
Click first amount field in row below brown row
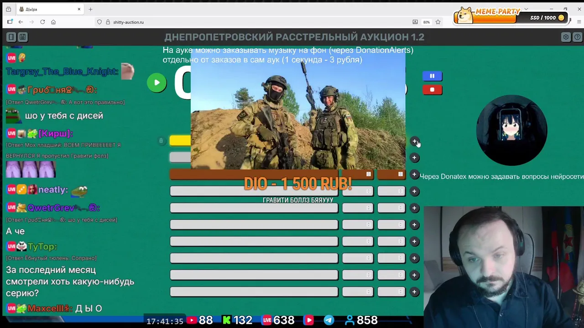point(357,191)
